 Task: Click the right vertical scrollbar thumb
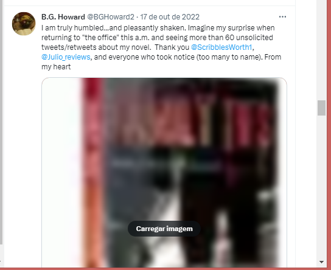coord(321,108)
